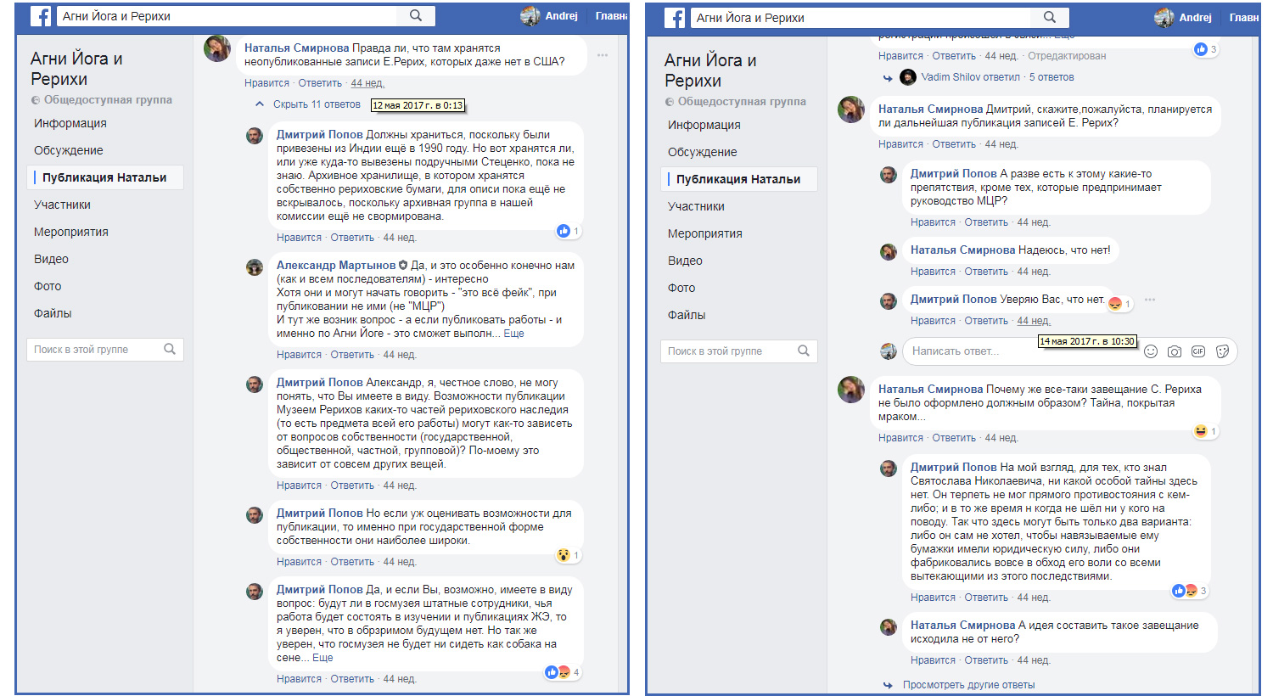1273x696 pixels.
Task: Expand 'Просмотреть другие ответы'
Action: (969, 685)
